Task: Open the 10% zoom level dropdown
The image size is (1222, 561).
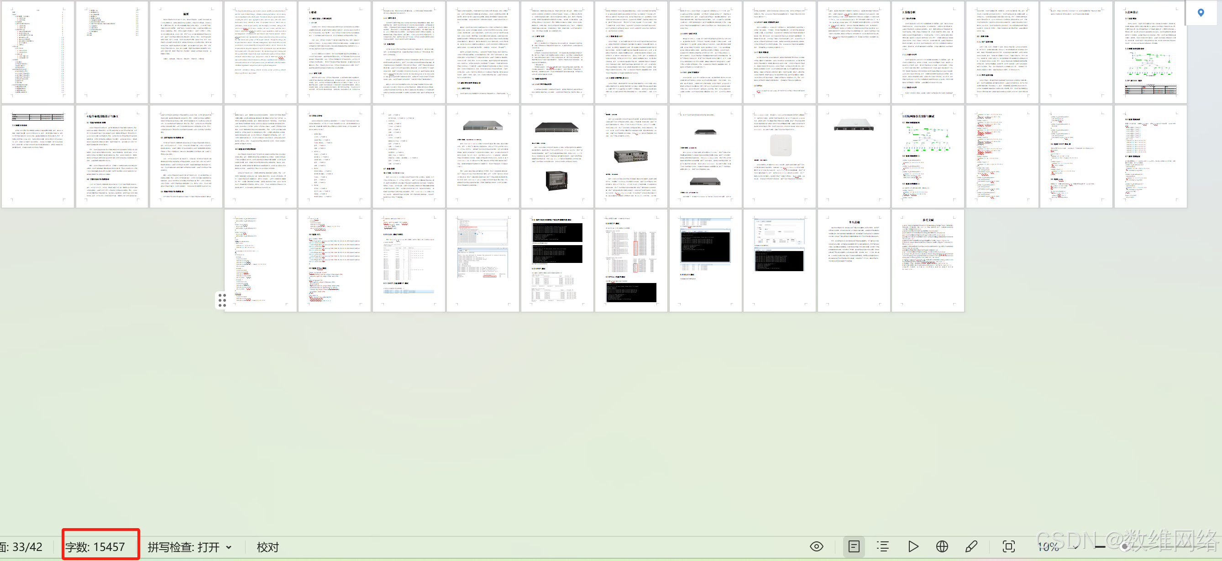Action: point(1049,547)
